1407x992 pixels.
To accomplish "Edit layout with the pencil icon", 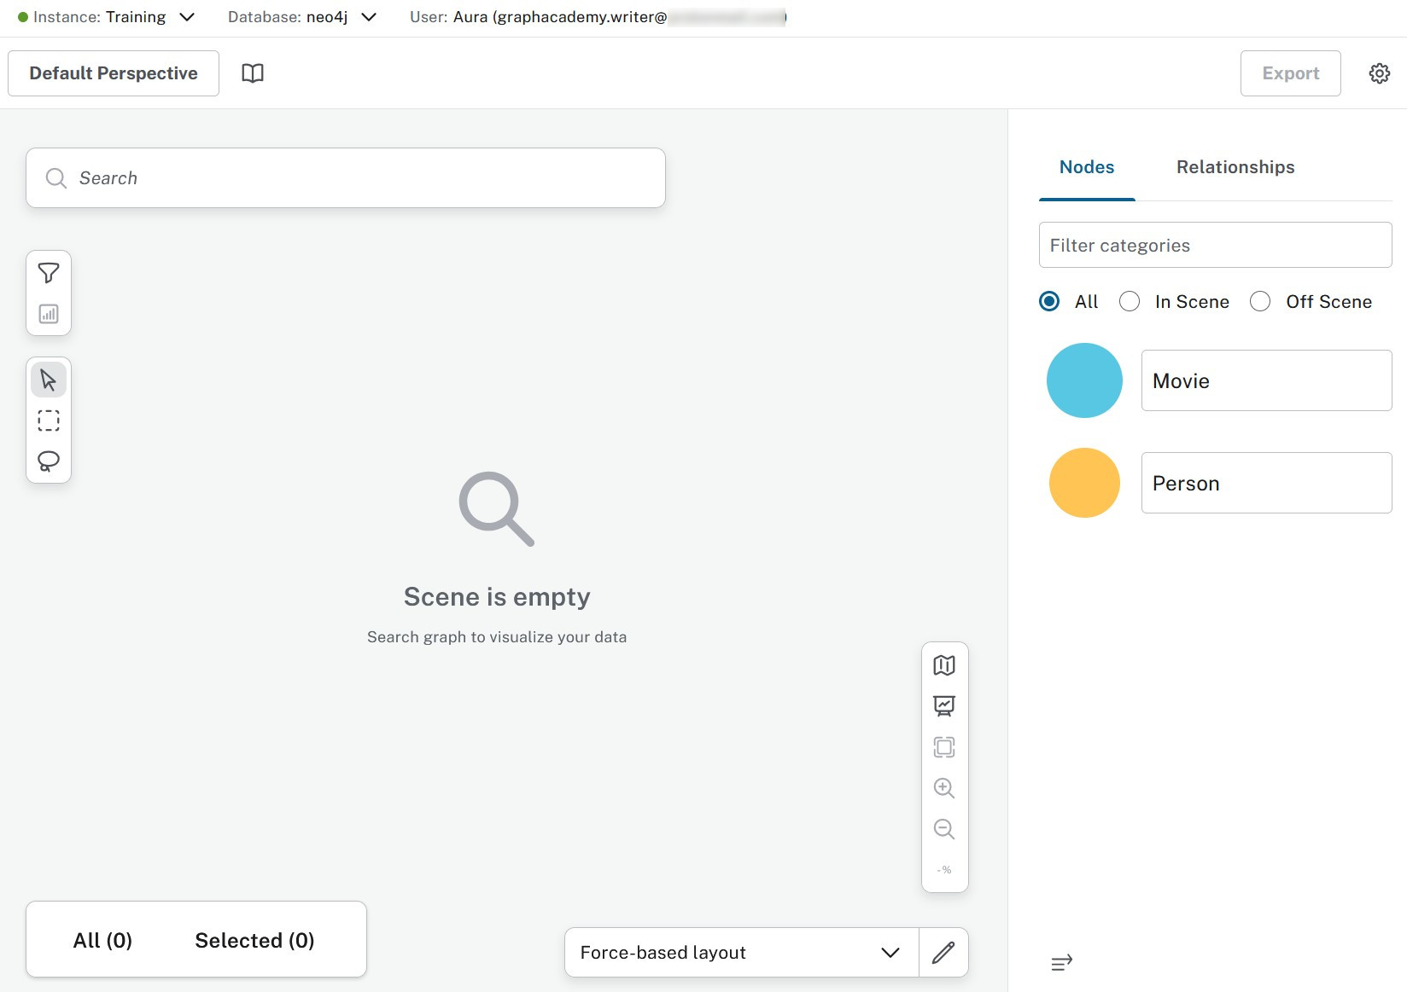I will click(943, 952).
